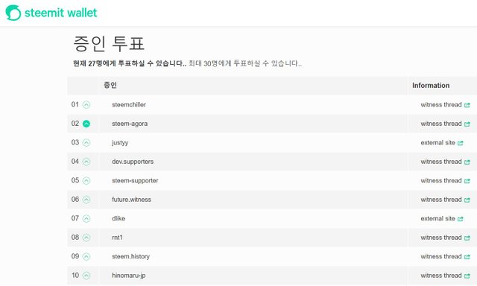Open dlike witness profile

pyautogui.click(x=119, y=218)
